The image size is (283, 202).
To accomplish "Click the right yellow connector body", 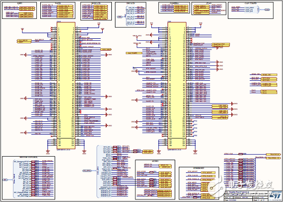I will 177,86.
